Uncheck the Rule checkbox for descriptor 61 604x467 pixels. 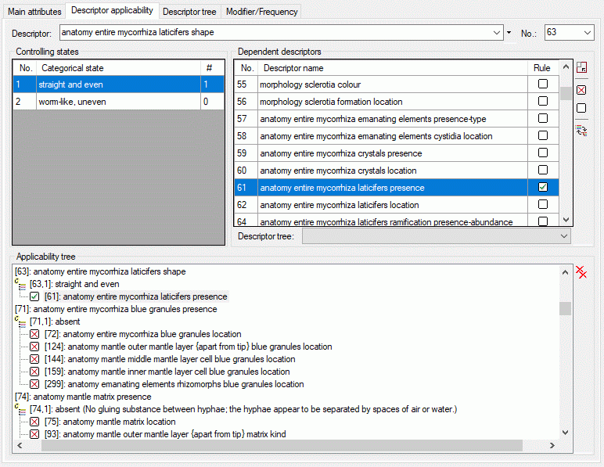pyautogui.click(x=543, y=187)
